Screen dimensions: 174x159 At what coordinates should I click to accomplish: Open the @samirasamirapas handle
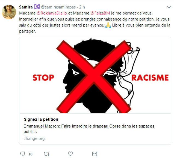[x=58, y=7]
